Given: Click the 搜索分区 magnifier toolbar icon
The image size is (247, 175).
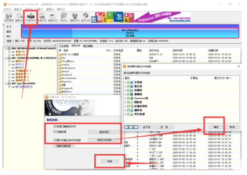Looking at the screenshot, I should [20, 17].
